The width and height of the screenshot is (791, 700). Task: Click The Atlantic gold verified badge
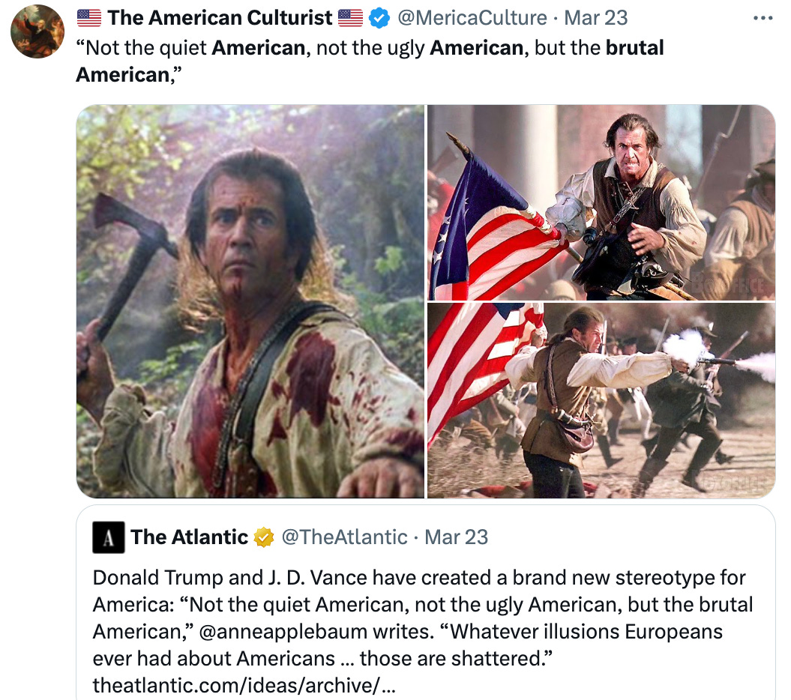pyautogui.click(x=264, y=537)
